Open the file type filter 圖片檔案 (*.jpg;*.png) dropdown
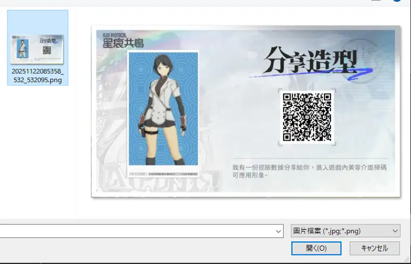Viewport: 411px width, 264px height. pos(345,231)
